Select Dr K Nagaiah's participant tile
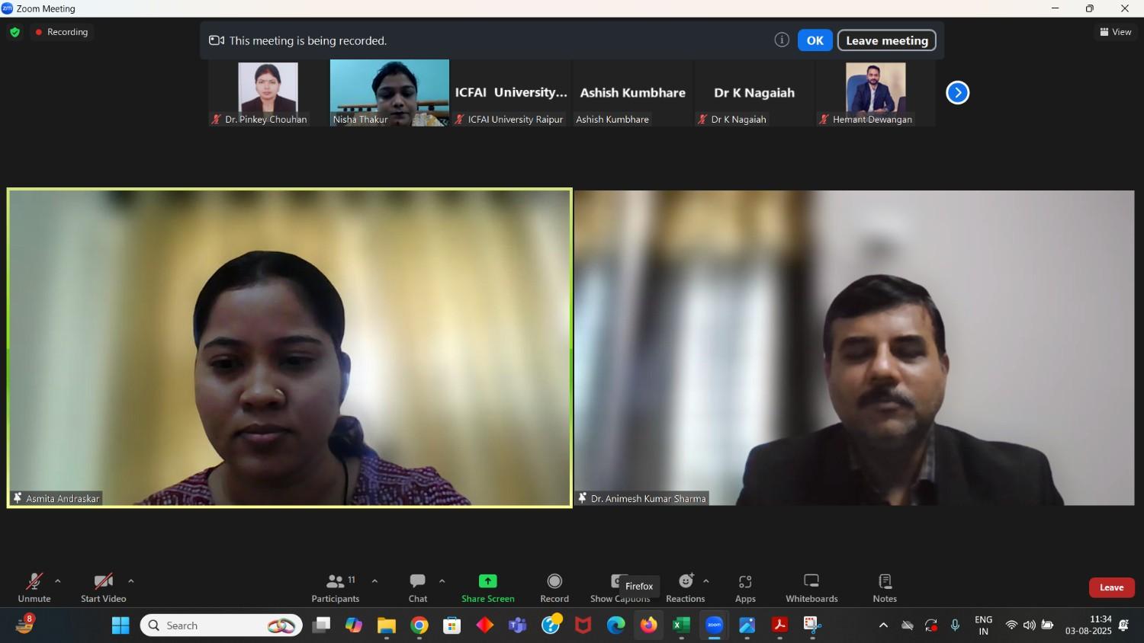Viewport: 1144px width, 643px height. point(754,93)
